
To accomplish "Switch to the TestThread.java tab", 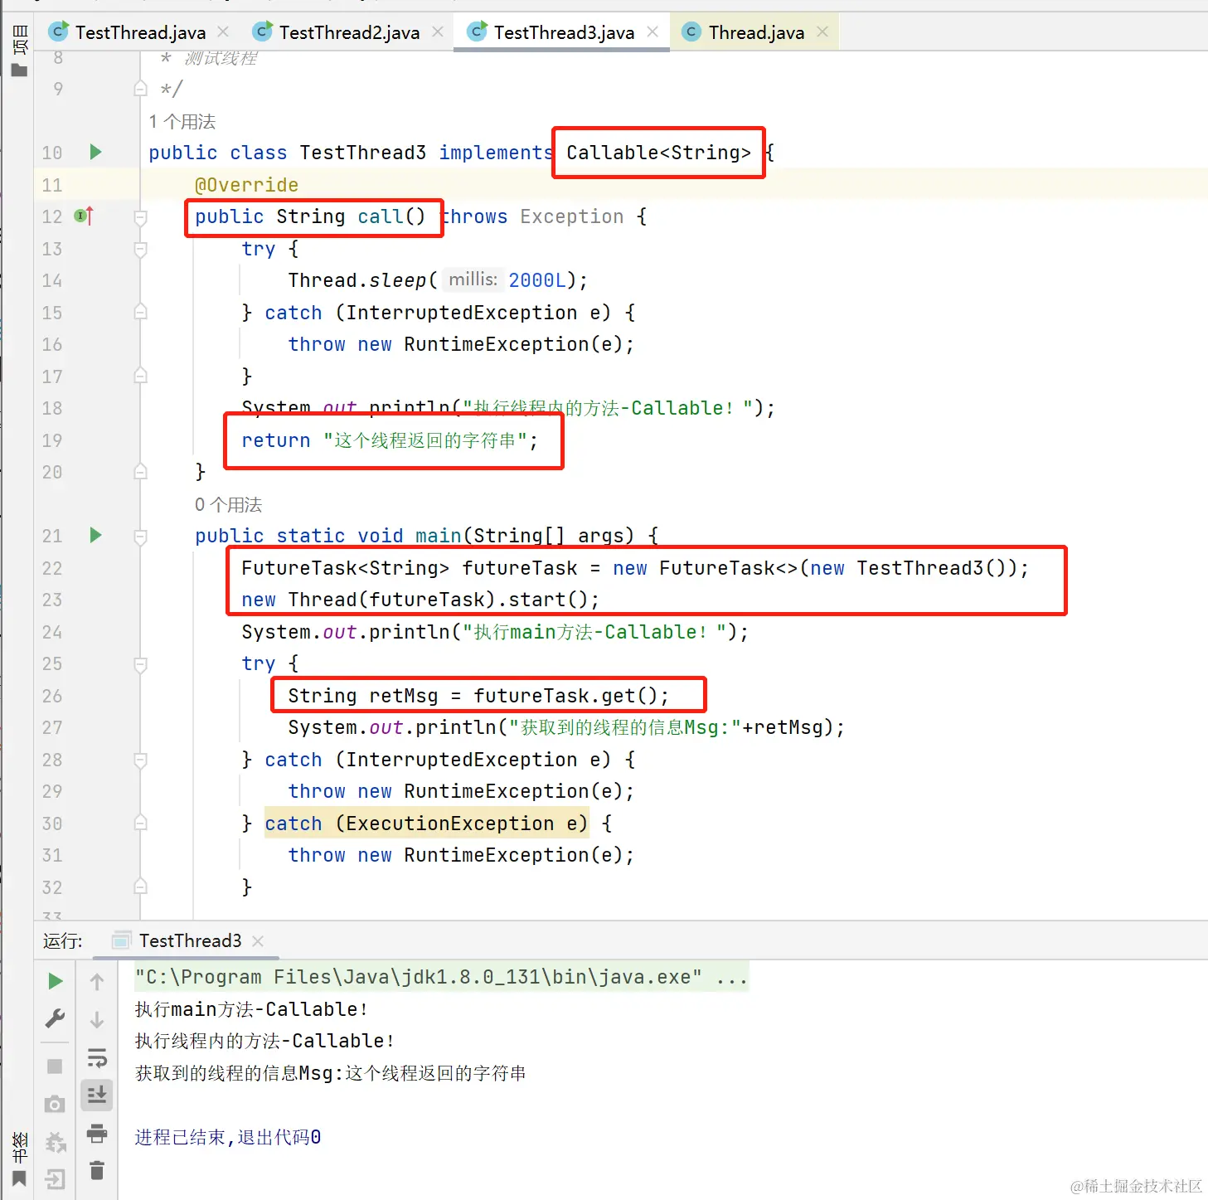I will click(140, 32).
